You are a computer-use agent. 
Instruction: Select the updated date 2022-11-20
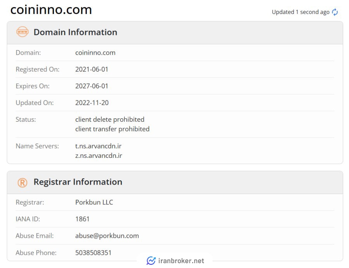click(x=92, y=103)
